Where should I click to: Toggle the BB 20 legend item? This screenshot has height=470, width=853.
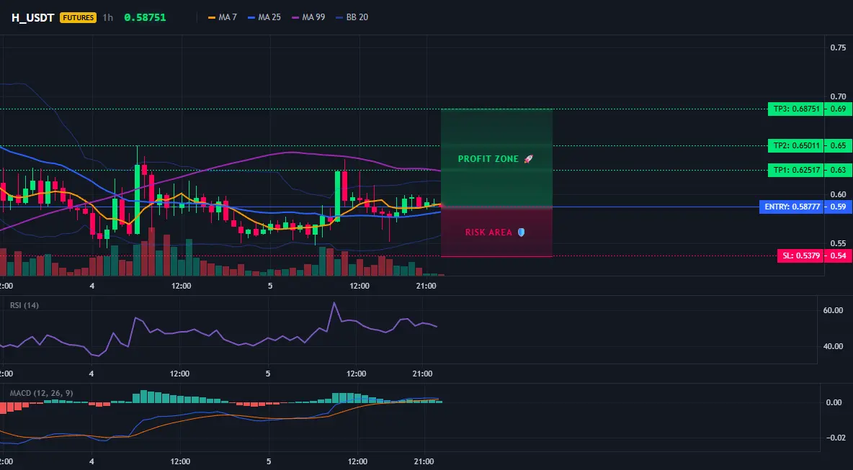click(352, 17)
